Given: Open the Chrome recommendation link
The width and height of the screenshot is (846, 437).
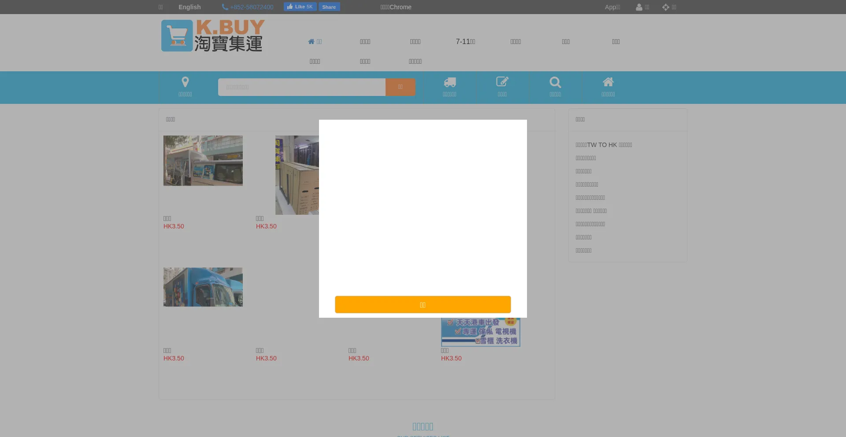Looking at the screenshot, I should pos(396,7).
